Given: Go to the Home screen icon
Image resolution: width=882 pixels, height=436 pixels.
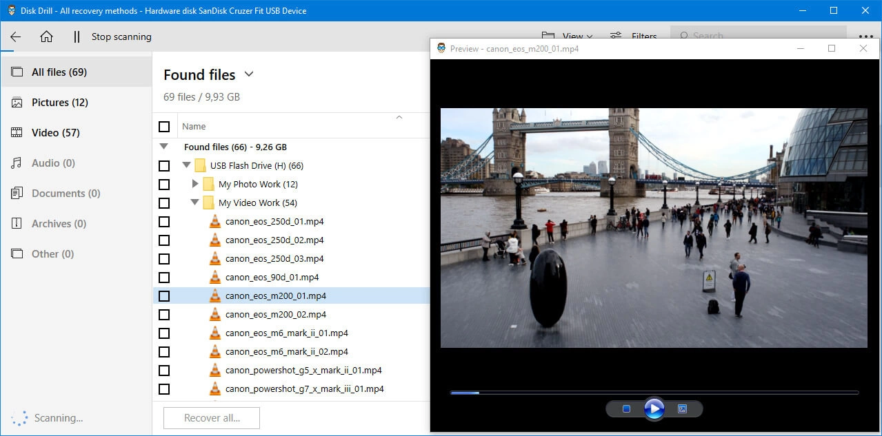Looking at the screenshot, I should pyautogui.click(x=46, y=37).
